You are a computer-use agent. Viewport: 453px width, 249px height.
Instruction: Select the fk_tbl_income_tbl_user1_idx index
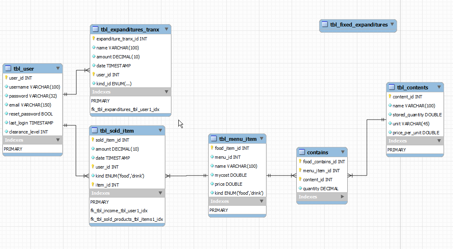click(119, 210)
